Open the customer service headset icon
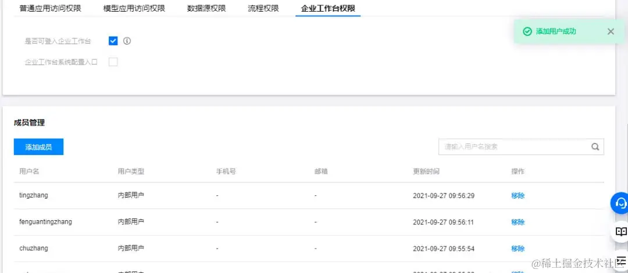The width and height of the screenshot is (628, 273). 620,203
